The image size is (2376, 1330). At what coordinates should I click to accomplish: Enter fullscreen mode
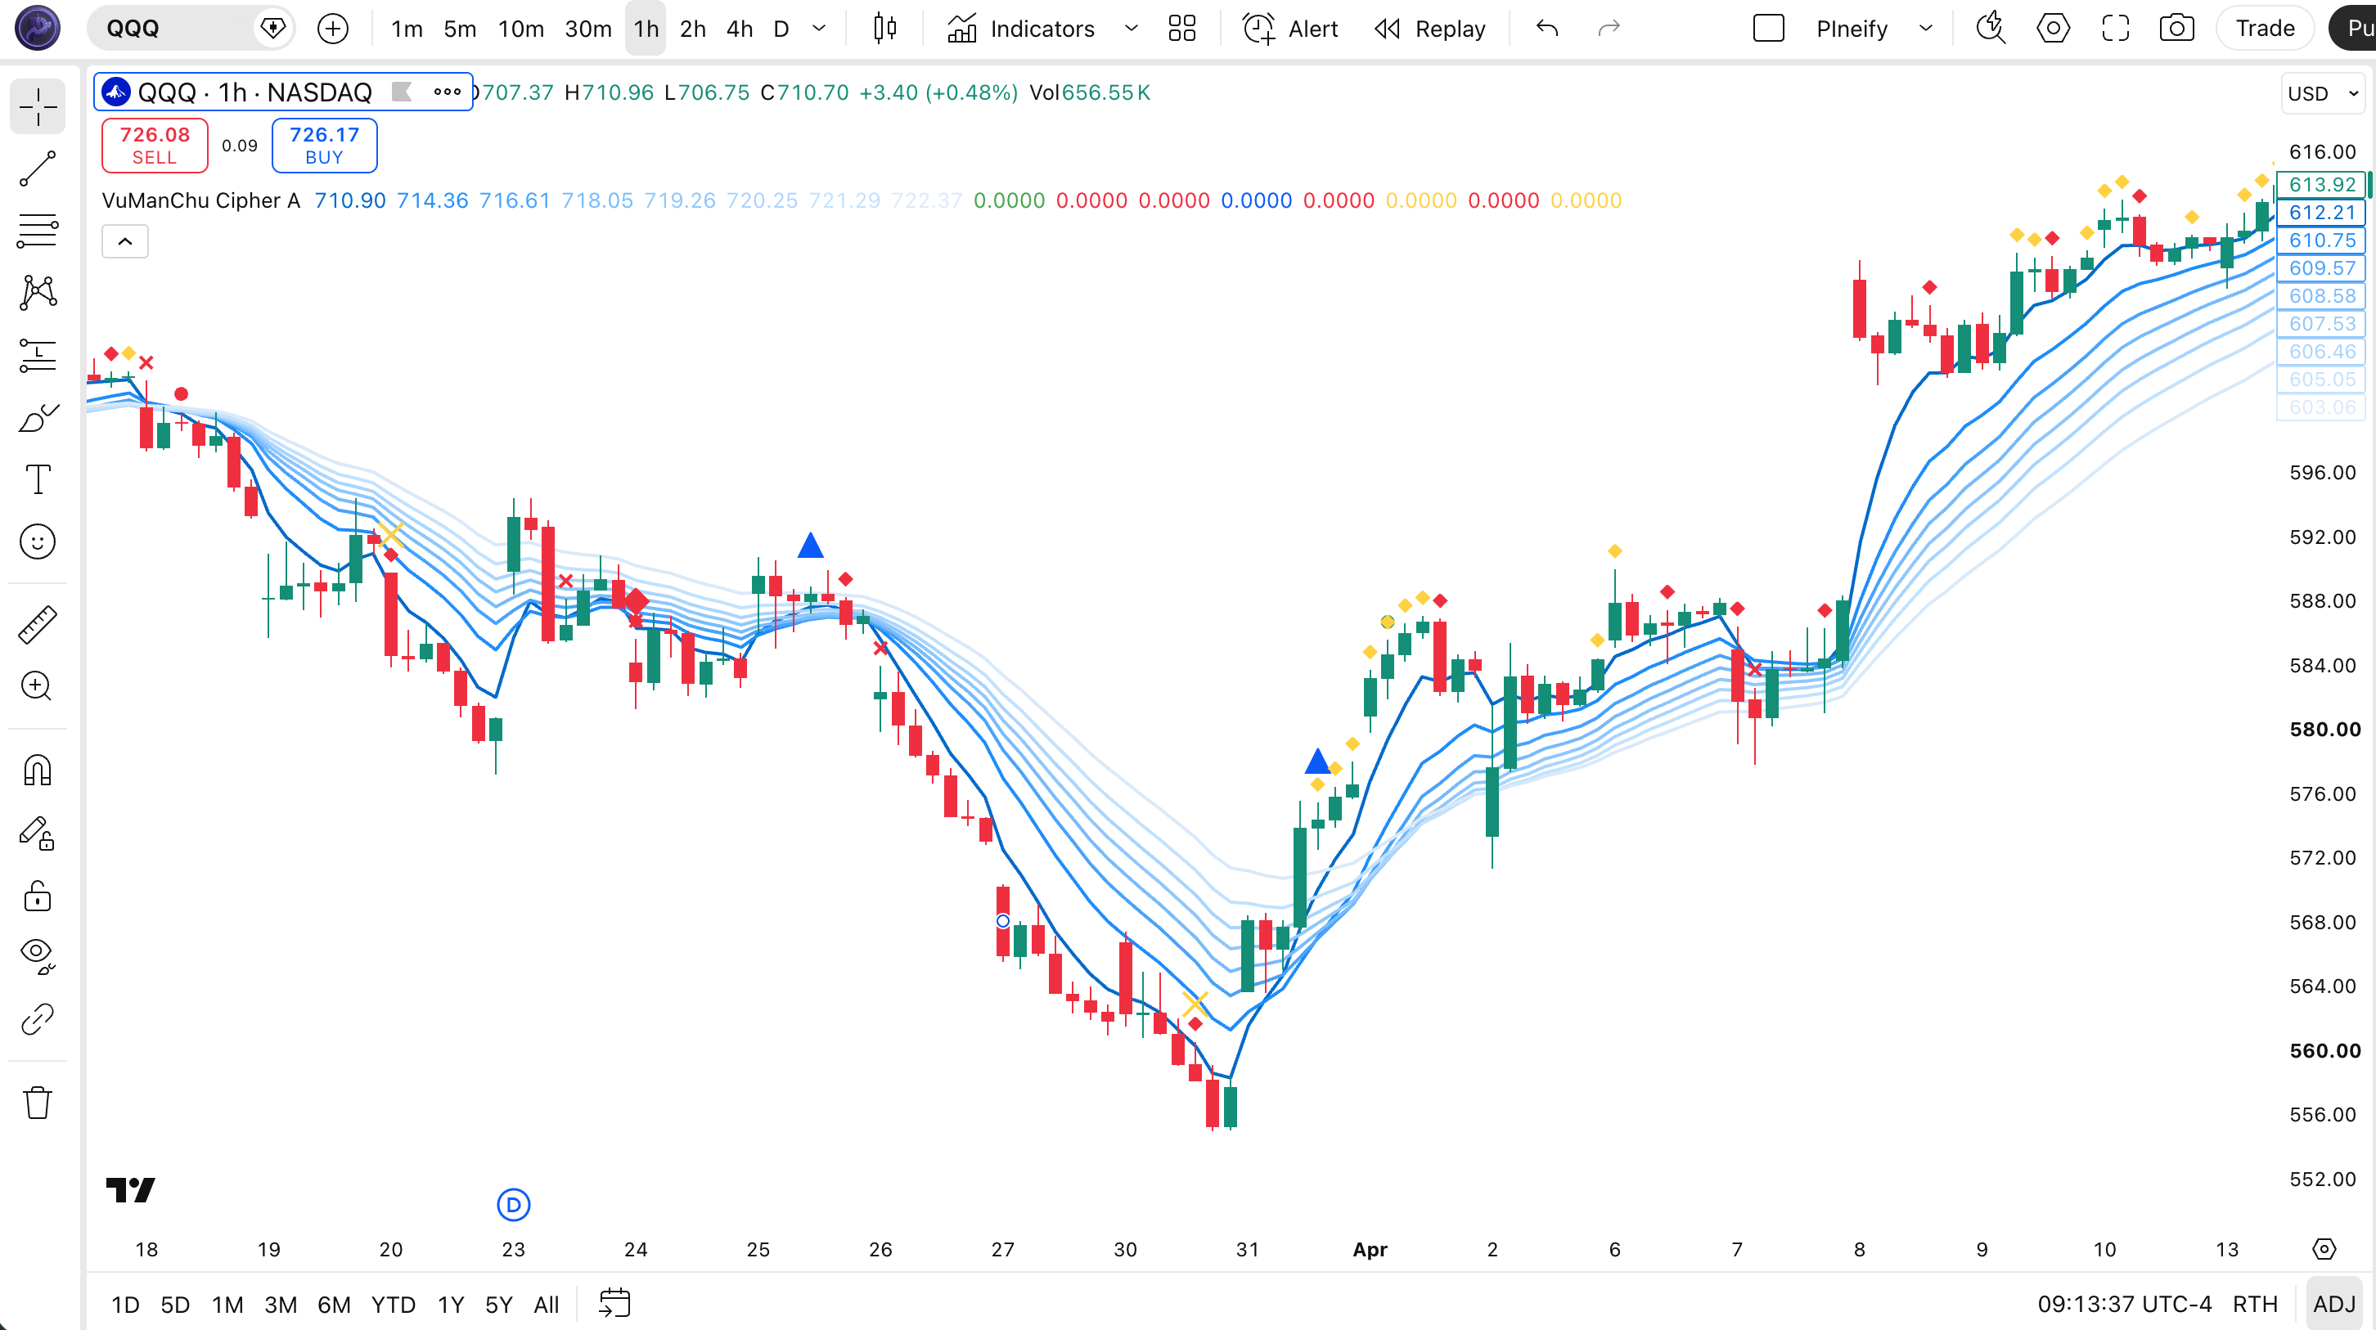(2115, 29)
